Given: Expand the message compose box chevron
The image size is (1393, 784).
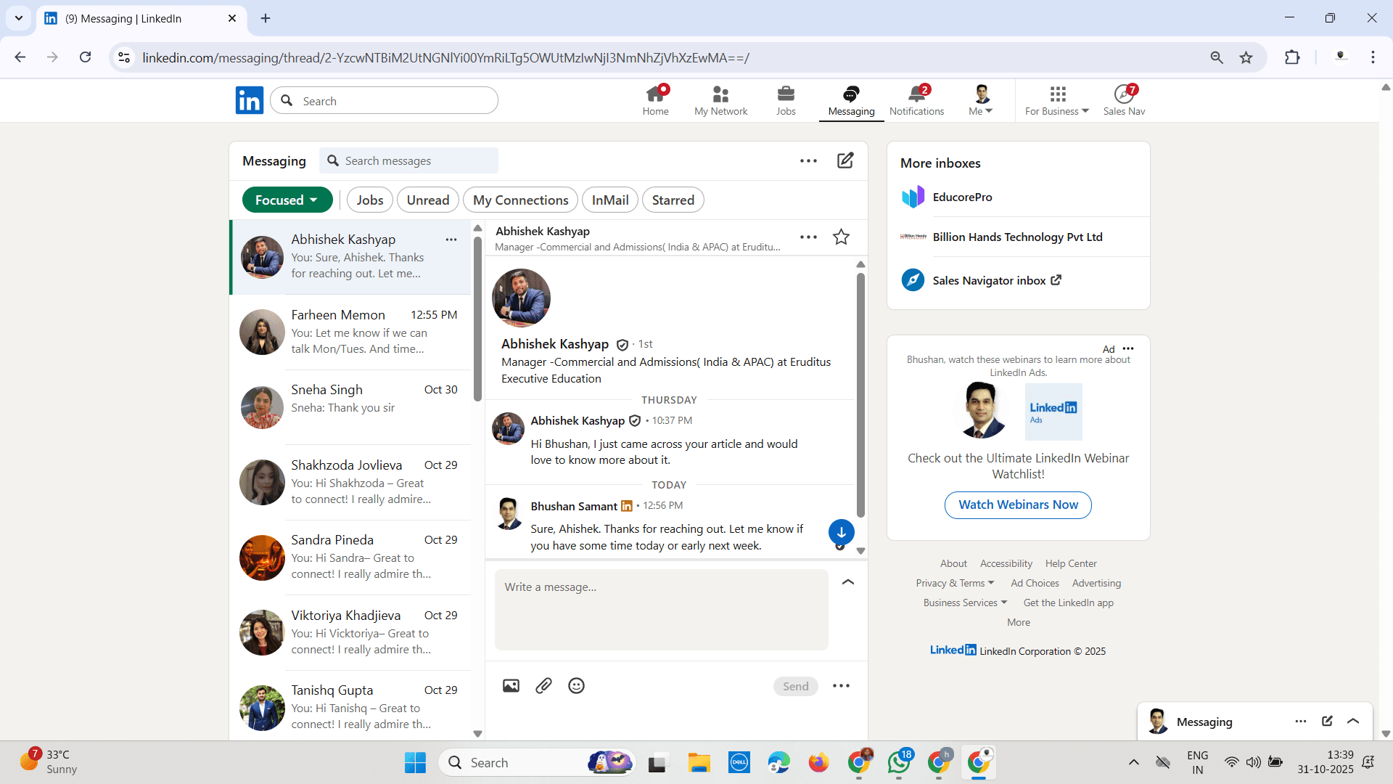Looking at the screenshot, I should [x=847, y=582].
